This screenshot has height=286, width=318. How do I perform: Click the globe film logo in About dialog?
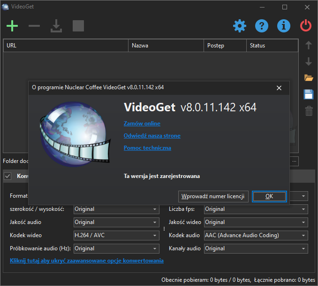tap(75, 134)
